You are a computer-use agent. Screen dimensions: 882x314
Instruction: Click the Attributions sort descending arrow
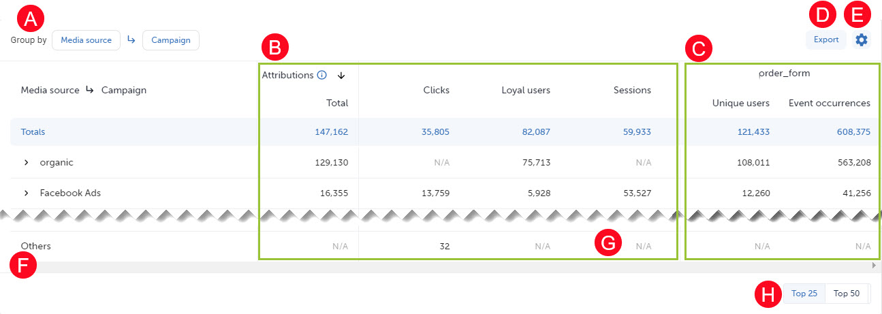tap(341, 76)
